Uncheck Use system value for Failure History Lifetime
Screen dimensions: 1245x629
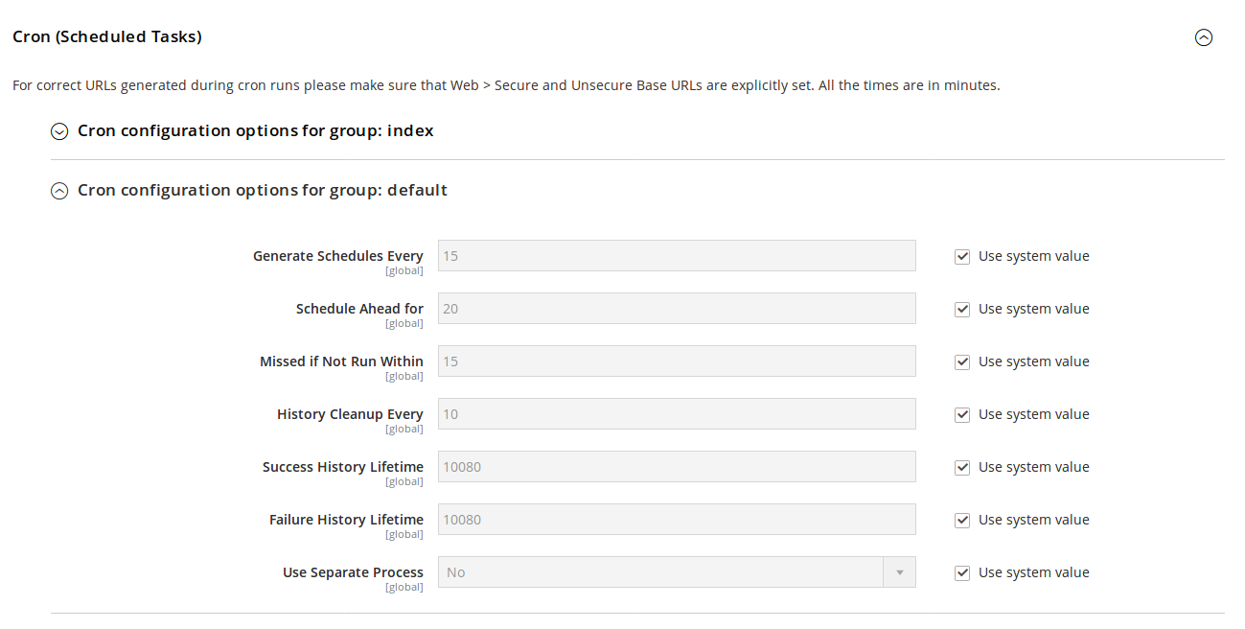tap(962, 520)
